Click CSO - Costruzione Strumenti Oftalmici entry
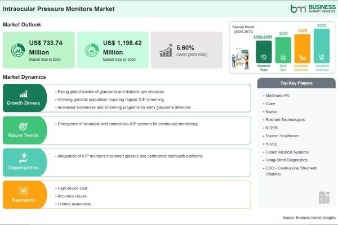This screenshot has width=338, height=225. [x=290, y=171]
